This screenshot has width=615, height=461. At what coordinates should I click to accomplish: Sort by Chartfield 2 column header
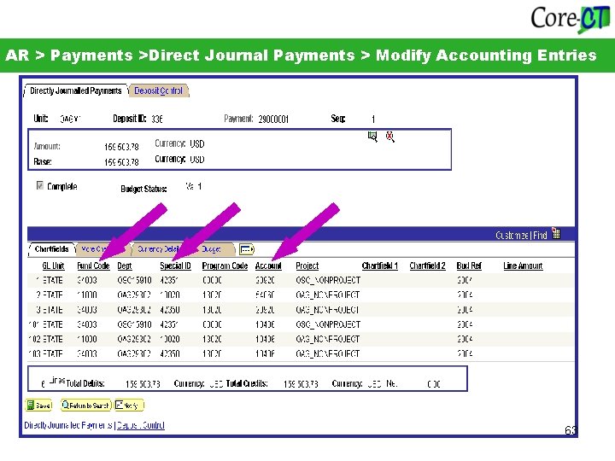pos(428,266)
